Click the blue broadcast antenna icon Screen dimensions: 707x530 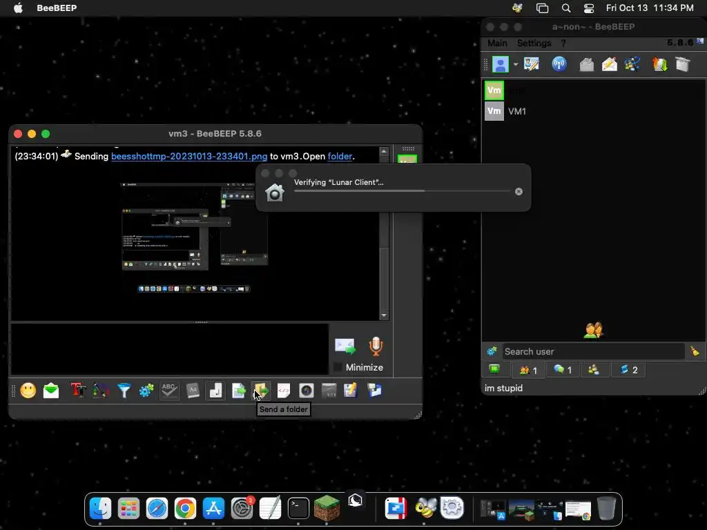pos(559,64)
